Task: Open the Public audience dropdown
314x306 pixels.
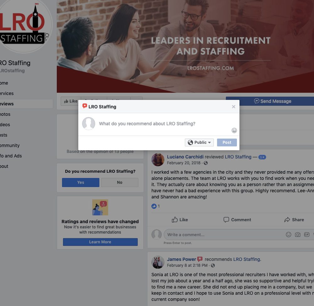Action: (x=199, y=142)
